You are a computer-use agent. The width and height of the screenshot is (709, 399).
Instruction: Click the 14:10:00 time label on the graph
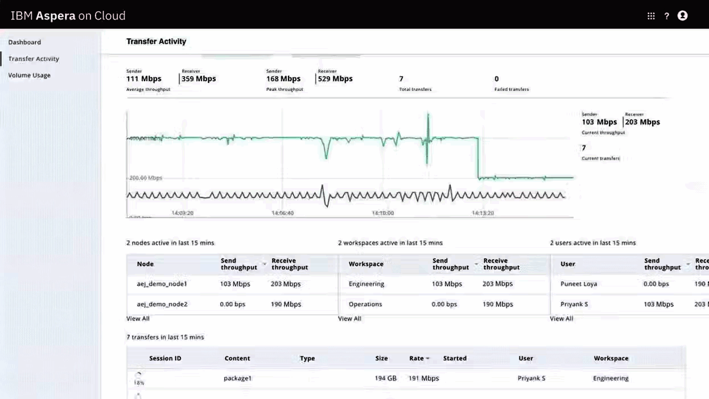pos(383,213)
